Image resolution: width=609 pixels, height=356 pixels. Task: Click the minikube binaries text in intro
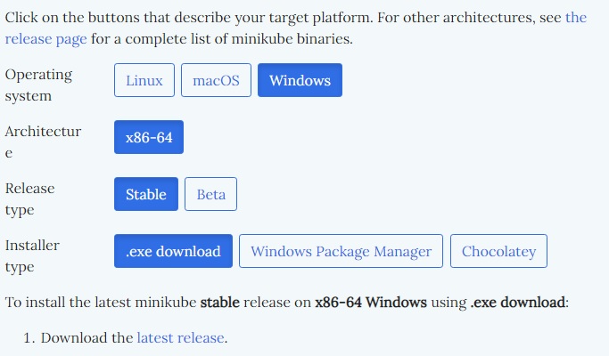coord(300,39)
